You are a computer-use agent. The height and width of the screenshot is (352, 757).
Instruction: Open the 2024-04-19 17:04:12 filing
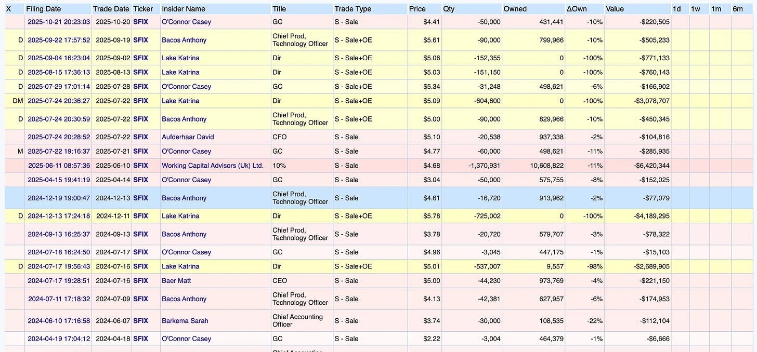pos(59,339)
